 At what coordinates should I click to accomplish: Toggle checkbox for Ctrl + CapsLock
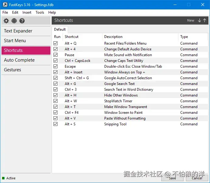(x=55, y=60)
